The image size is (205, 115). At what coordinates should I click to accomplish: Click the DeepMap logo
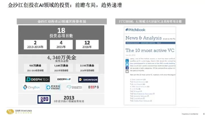64,79
